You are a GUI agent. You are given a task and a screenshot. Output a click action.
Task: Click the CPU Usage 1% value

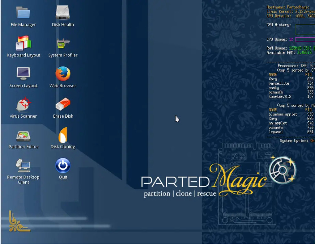click(x=291, y=40)
